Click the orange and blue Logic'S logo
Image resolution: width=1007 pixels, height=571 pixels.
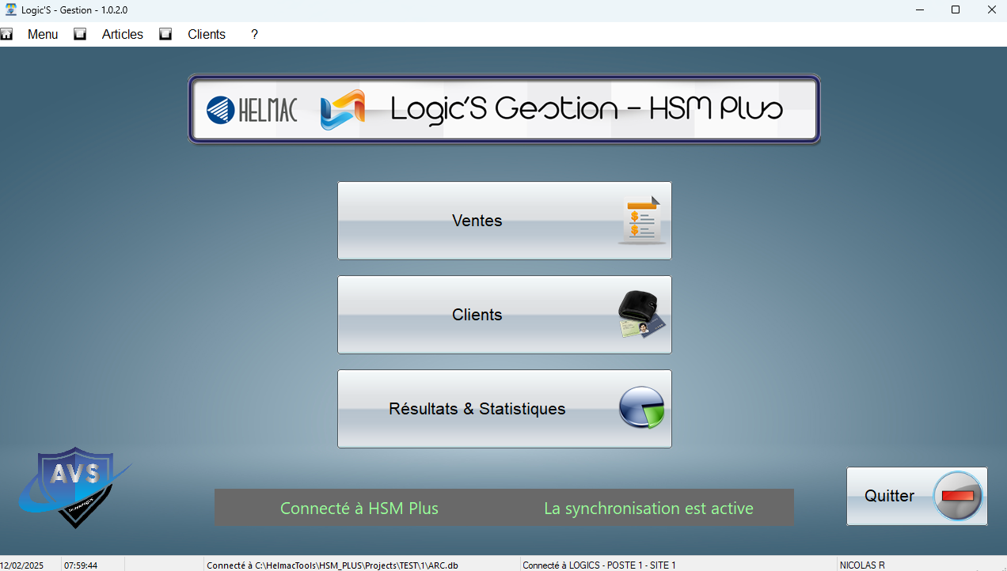coord(343,110)
